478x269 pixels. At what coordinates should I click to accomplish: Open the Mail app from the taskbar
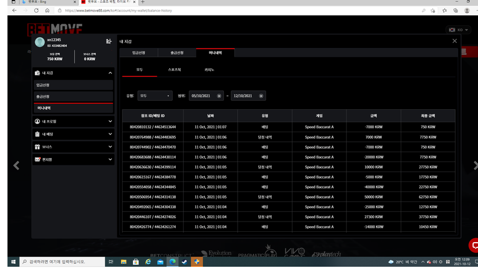(x=160, y=262)
